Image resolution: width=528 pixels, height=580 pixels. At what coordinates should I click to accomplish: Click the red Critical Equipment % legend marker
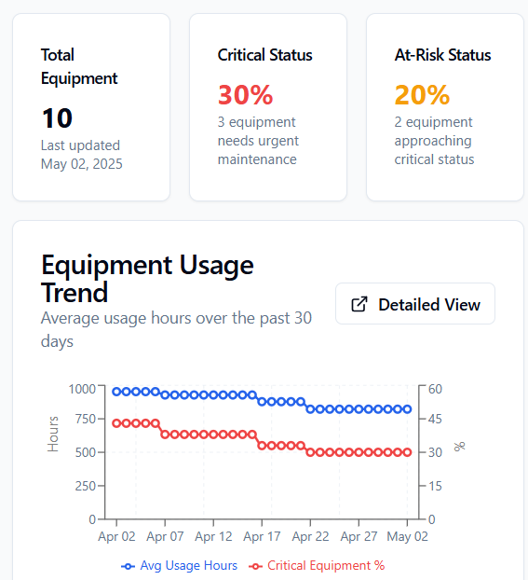(256, 566)
